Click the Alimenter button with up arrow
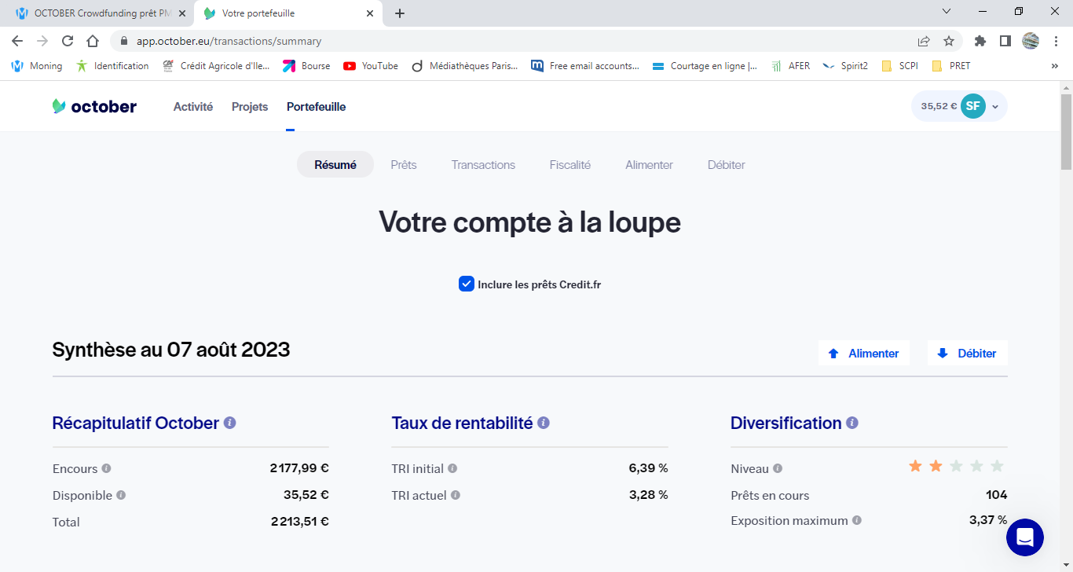Viewport: 1073px width, 572px height. [863, 354]
